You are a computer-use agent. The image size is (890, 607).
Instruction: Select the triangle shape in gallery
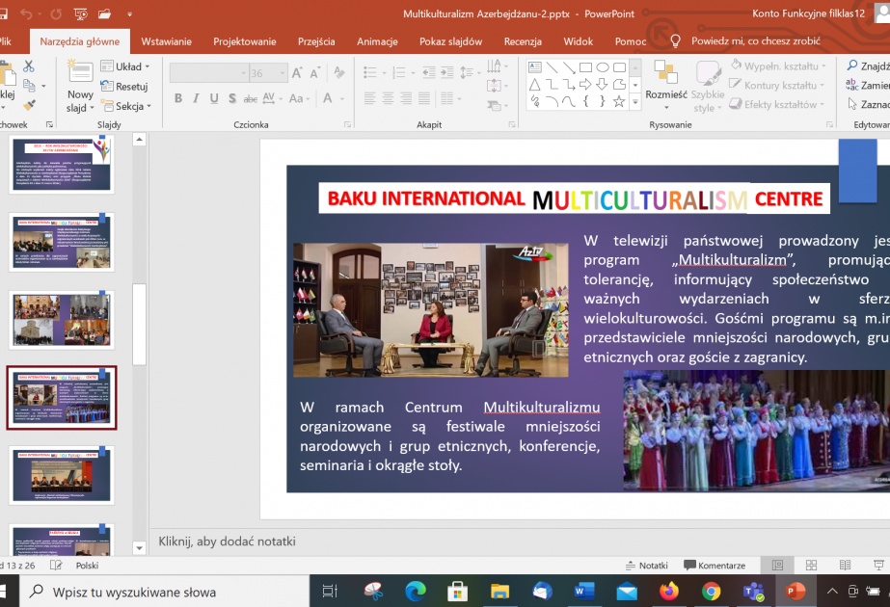coord(535,85)
